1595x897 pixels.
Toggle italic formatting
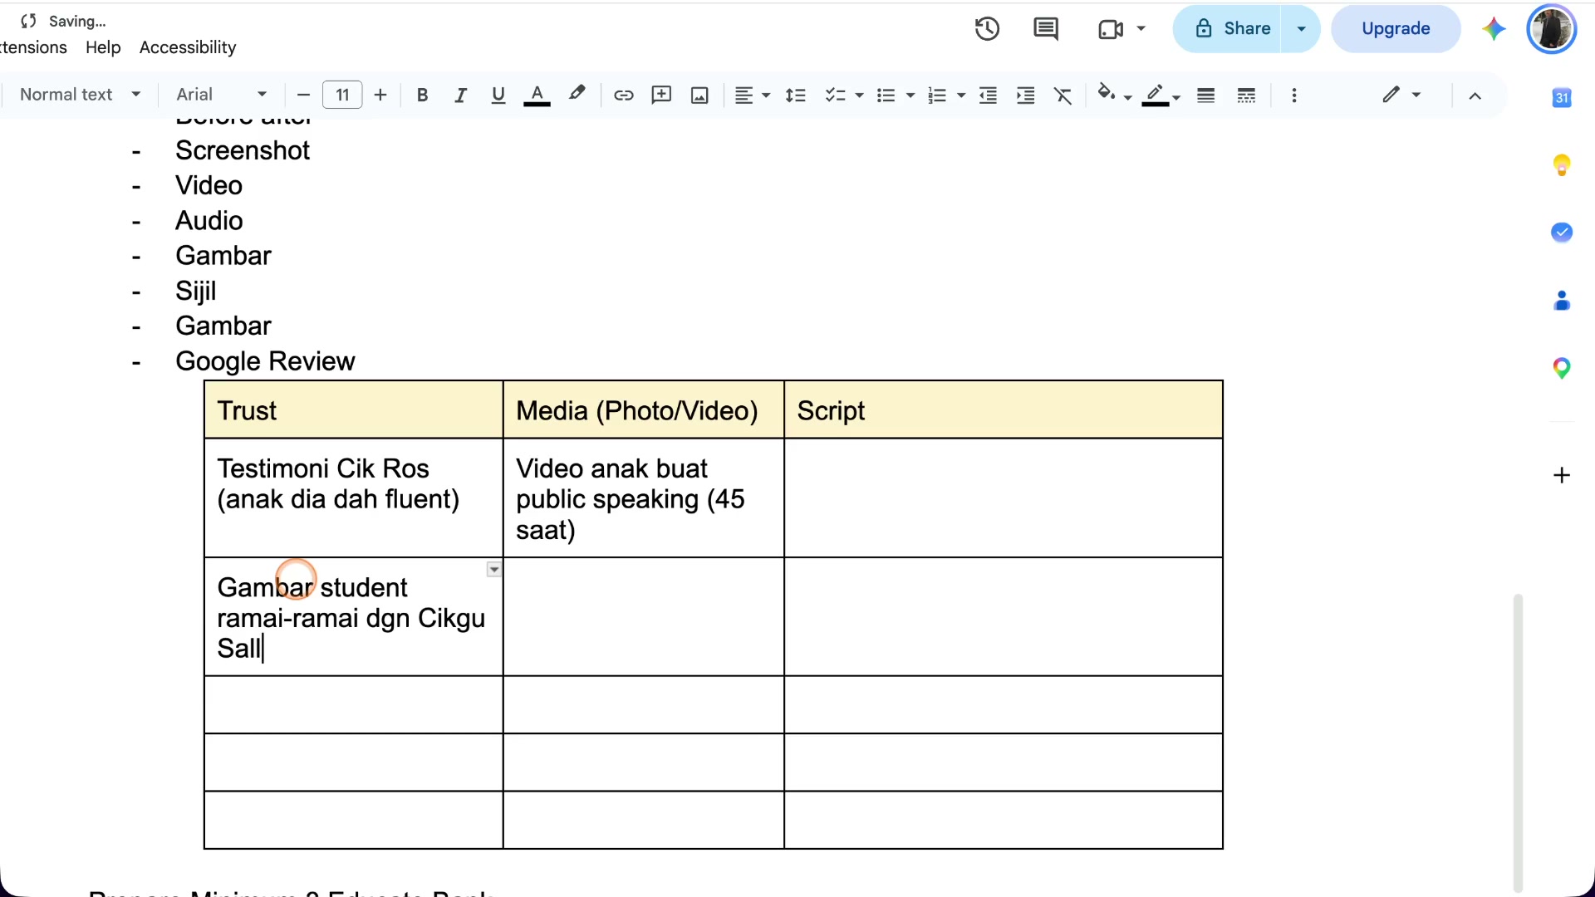pos(460,96)
